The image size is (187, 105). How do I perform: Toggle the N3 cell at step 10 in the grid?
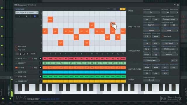[92, 25]
